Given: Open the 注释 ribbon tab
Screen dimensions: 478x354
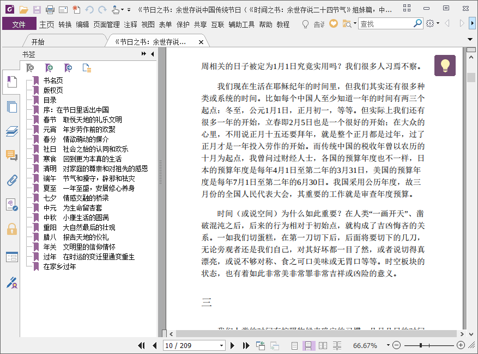Looking at the screenshot, I should click(x=130, y=24).
